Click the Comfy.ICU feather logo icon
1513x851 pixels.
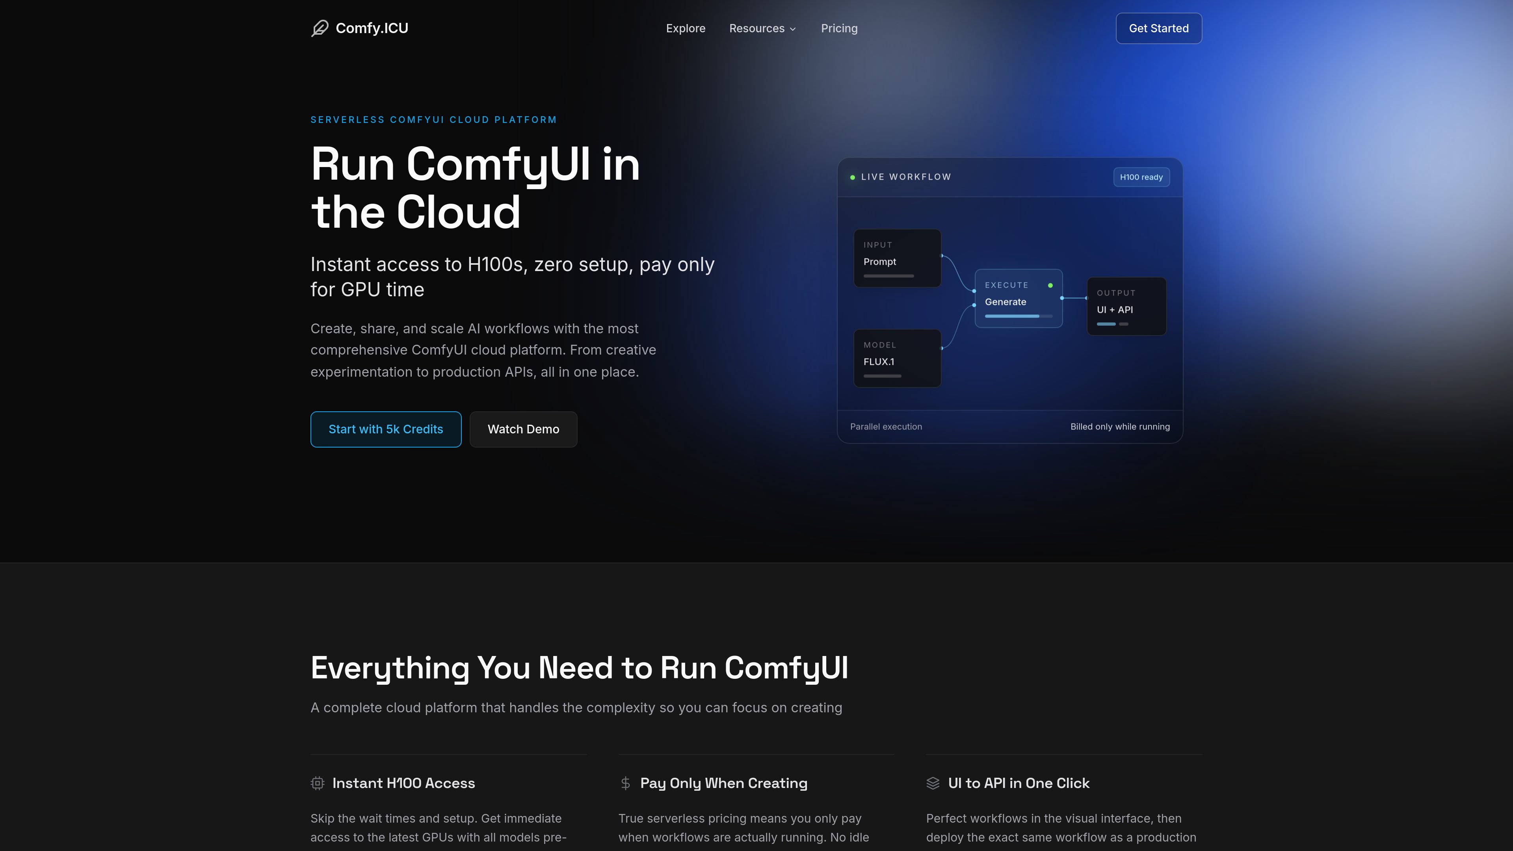click(x=320, y=28)
